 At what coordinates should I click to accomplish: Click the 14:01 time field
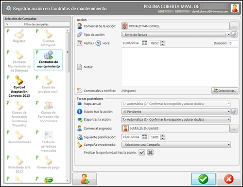[155, 137]
